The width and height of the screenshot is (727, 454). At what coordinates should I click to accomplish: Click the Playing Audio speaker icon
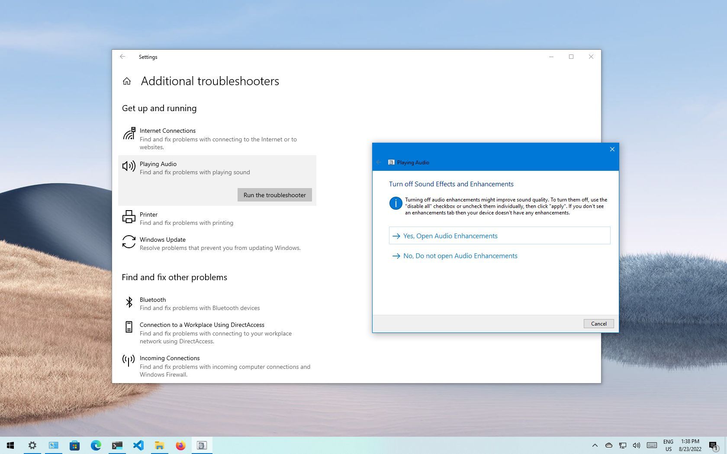[x=129, y=166]
